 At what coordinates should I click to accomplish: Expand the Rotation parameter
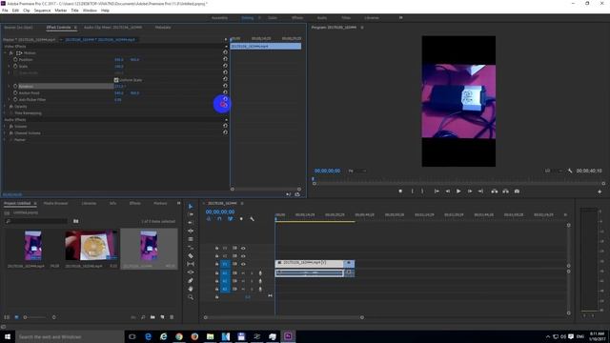(10, 86)
